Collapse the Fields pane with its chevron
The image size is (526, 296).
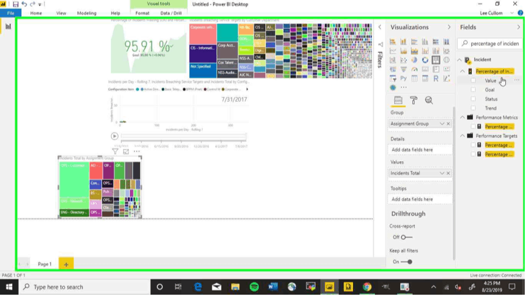[519, 27]
